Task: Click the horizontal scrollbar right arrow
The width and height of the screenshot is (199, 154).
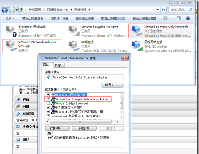Action: pyautogui.click(x=117, y=122)
